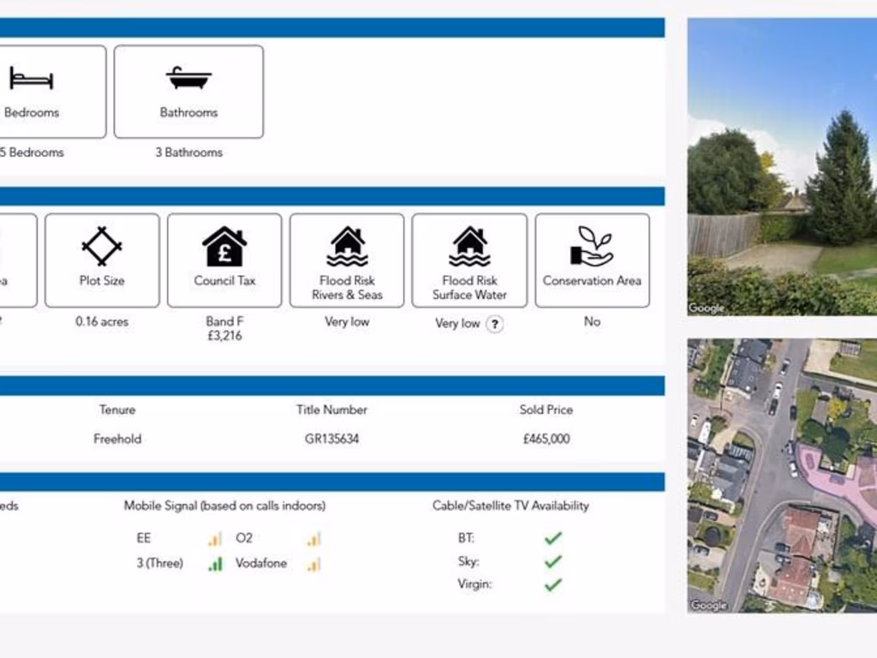Open the aerial satellite map image
877x658 pixels.
coord(781,476)
